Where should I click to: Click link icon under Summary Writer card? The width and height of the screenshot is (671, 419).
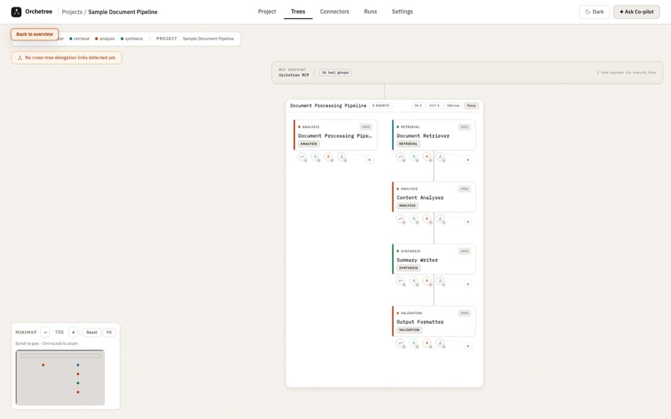click(400, 281)
